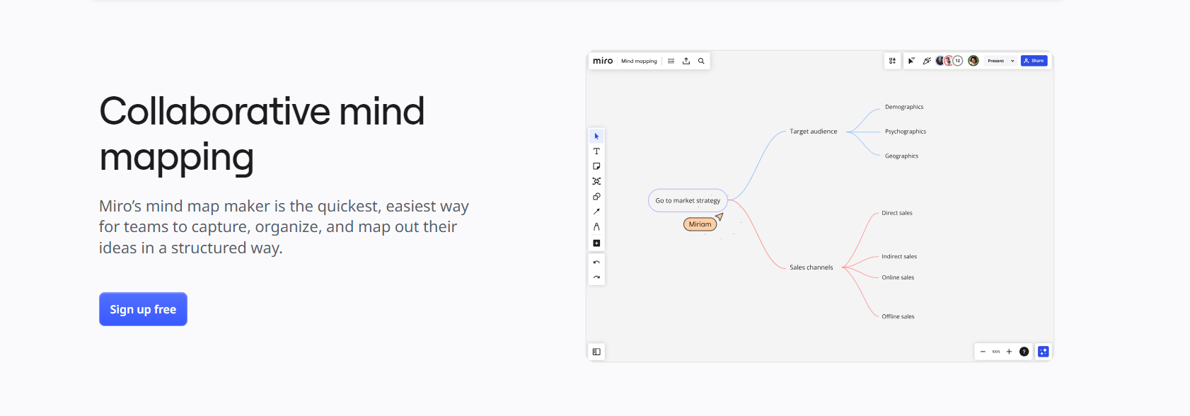Screen dimensions: 1190x416
Task: Click the 12 collaborators count badge
Action: [958, 61]
